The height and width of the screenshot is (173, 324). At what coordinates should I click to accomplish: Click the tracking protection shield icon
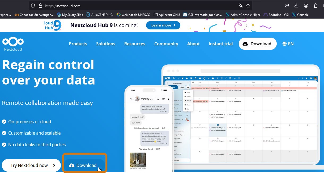(x=33, y=6)
